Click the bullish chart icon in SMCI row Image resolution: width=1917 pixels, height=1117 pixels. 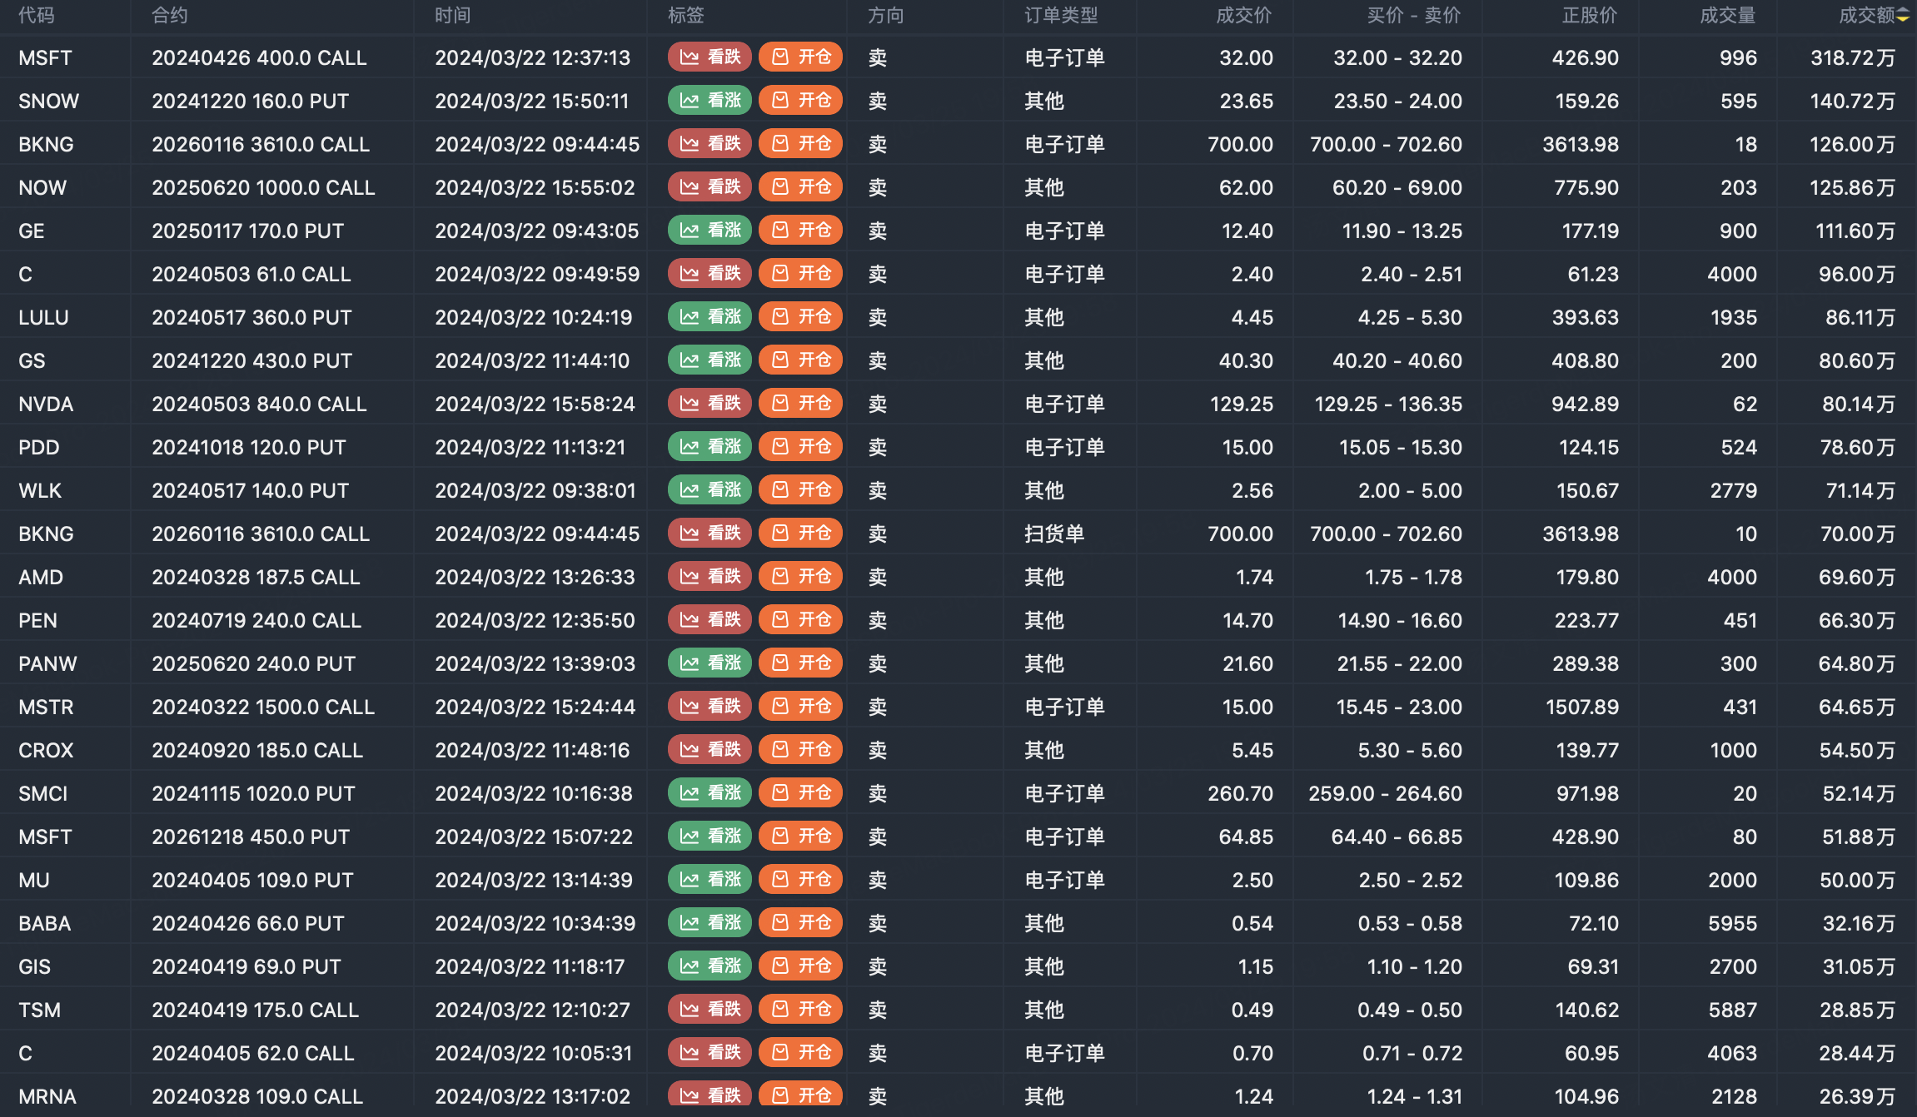pos(689,793)
